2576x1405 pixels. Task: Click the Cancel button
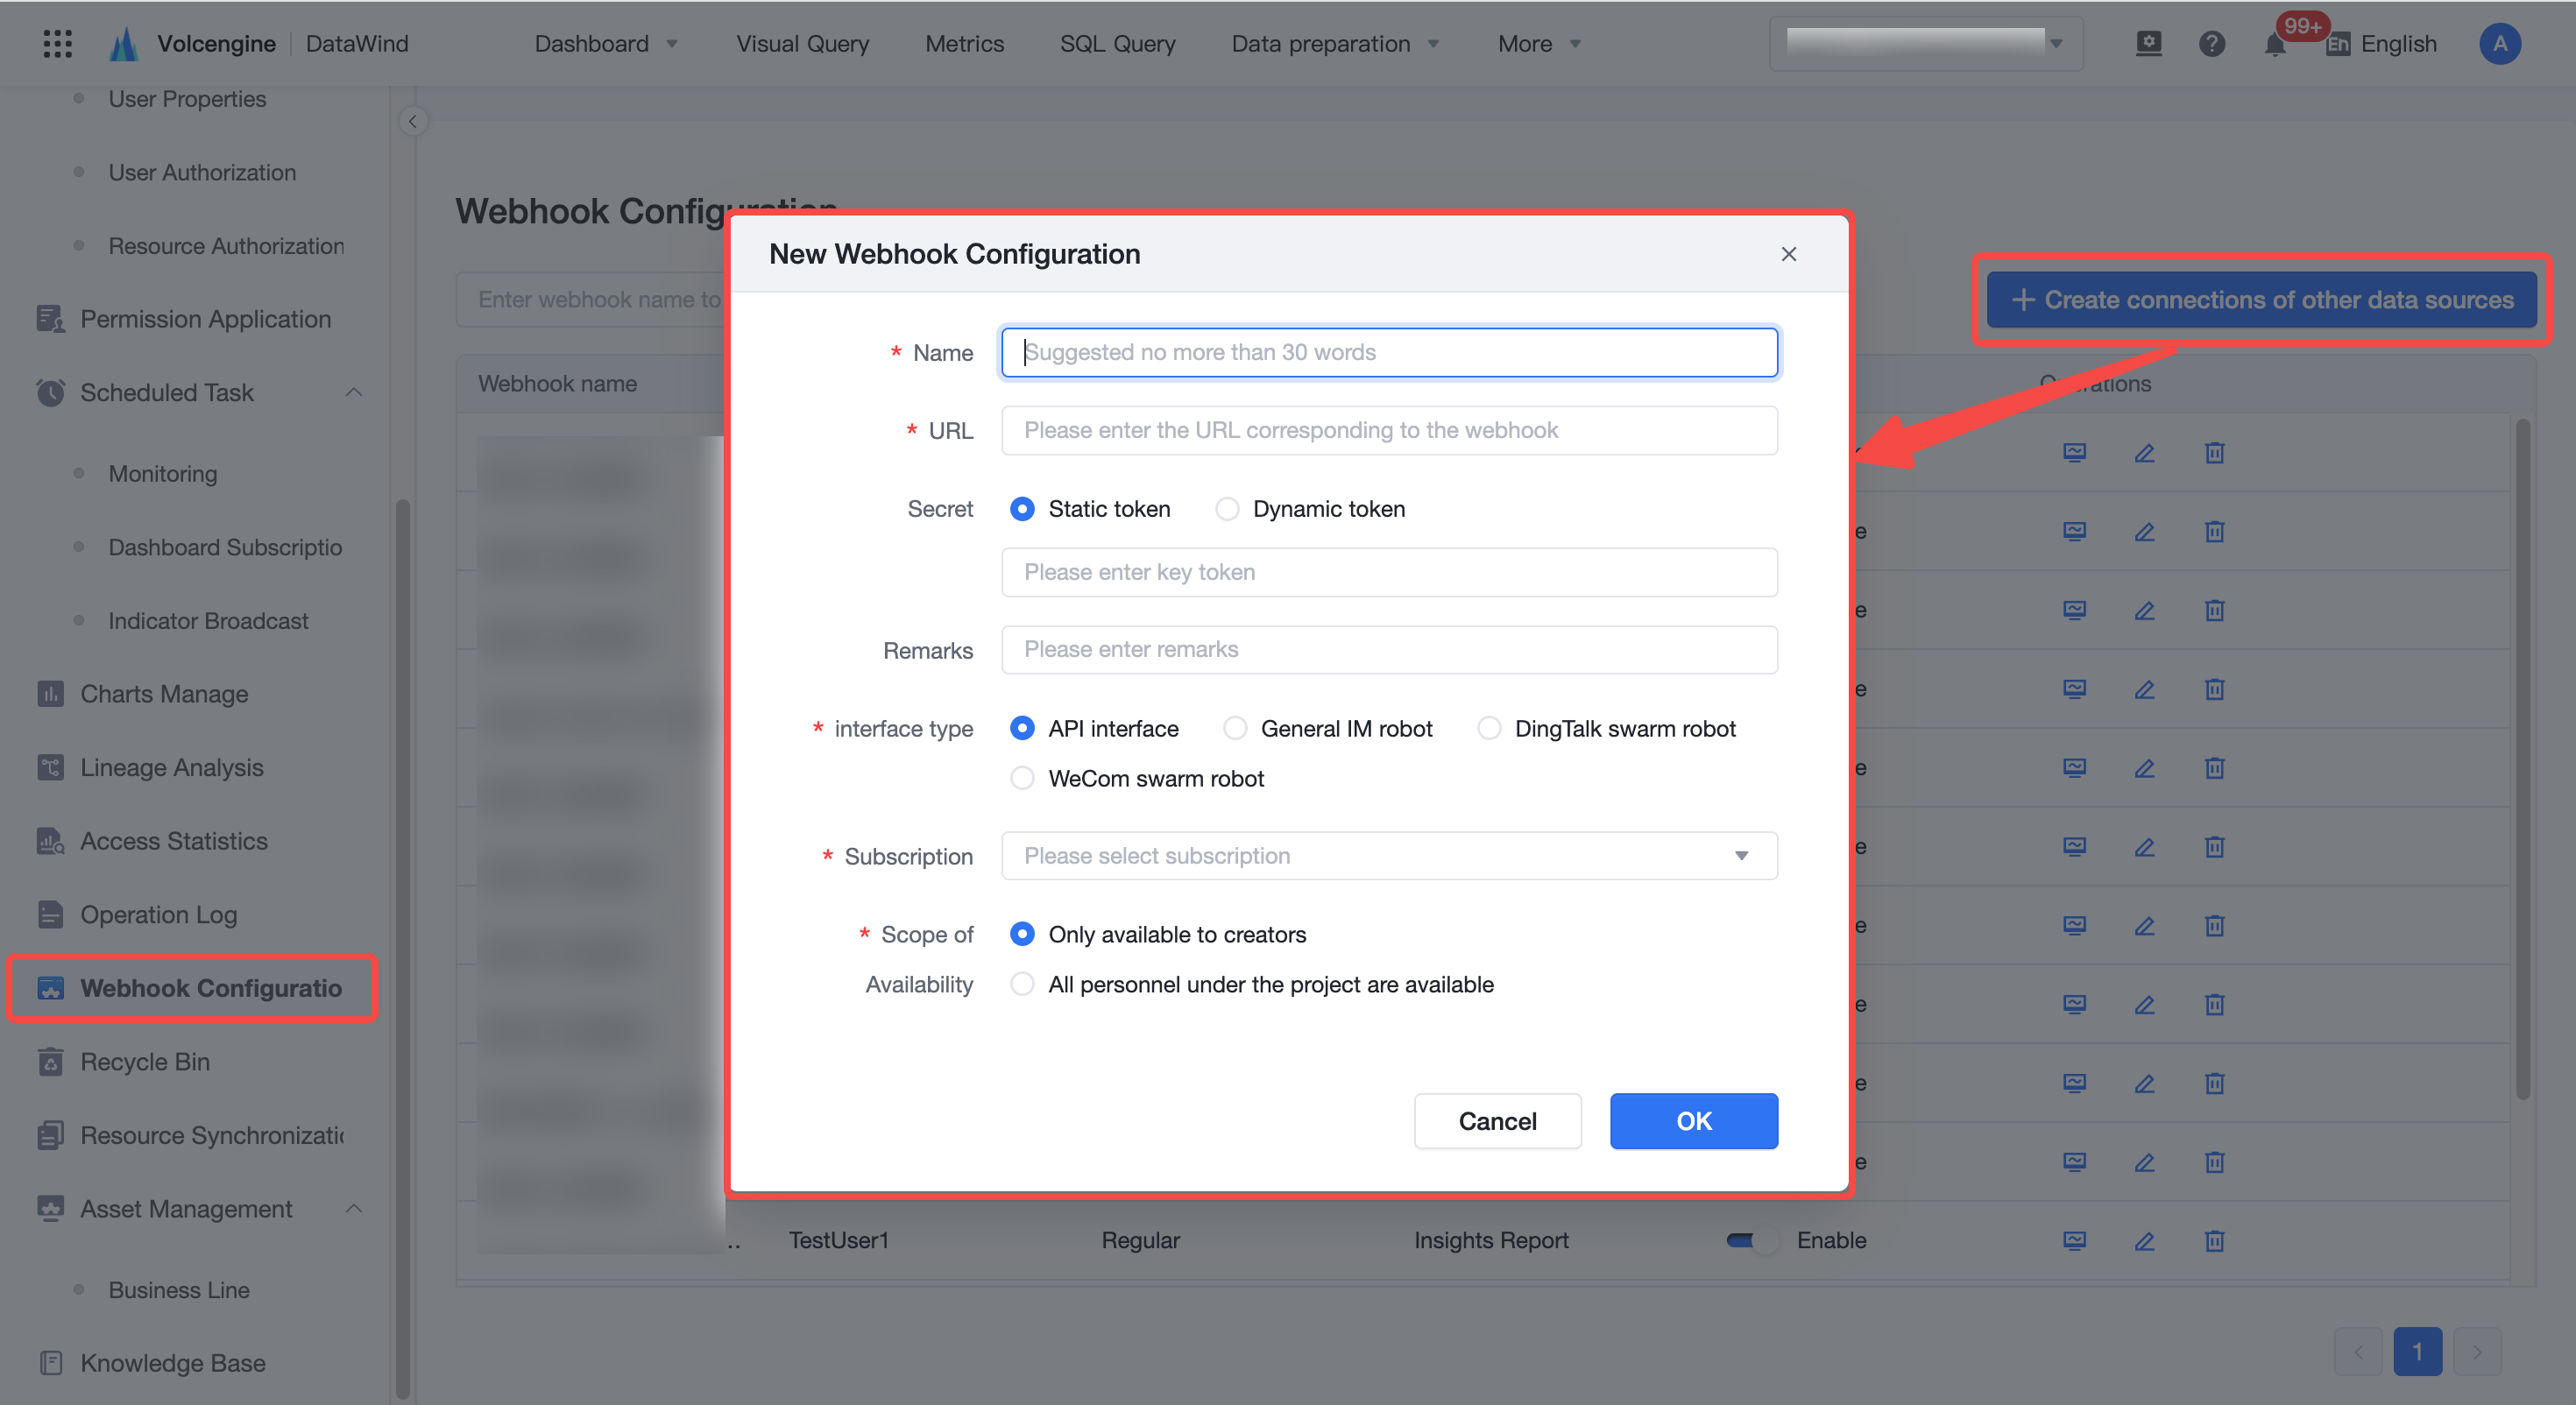[1497, 1121]
